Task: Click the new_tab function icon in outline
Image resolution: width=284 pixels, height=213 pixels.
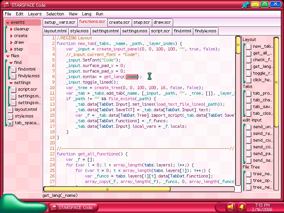Action: pos(248,47)
